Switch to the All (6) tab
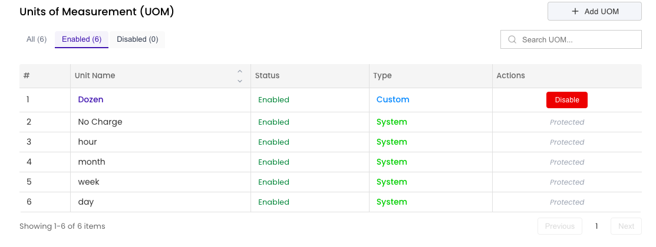This screenshot has width=656, height=247. coord(37,39)
